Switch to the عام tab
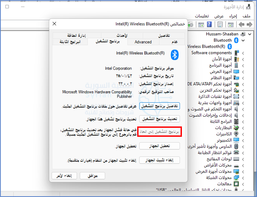This screenshot has height=197, width=257. coord(172,42)
